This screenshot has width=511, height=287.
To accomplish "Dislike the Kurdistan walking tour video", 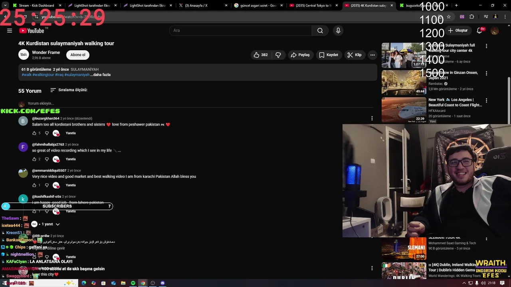I will coord(278,55).
